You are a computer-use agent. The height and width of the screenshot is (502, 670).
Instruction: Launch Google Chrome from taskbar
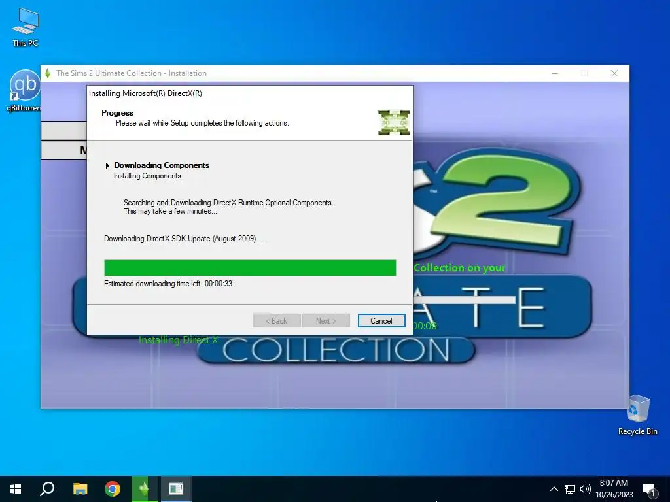[113, 489]
